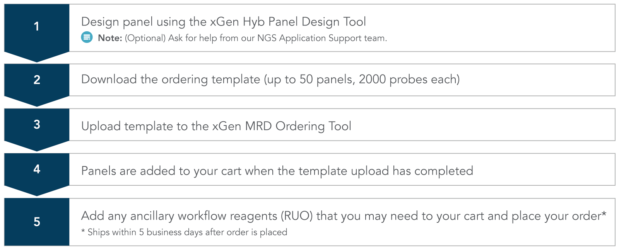Click the arrow tip below step 1
Image resolution: width=619 pixels, height=251 pixels.
pos(37,58)
